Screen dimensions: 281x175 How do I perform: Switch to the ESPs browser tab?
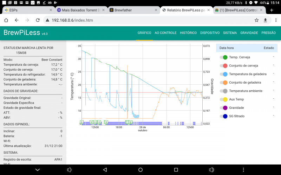point(28,10)
